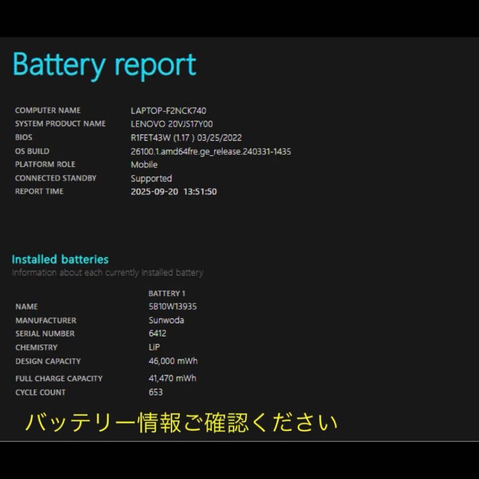The height and width of the screenshot is (479, 479).
Task: Select the serial number 6412
Action: coord(156,334)
